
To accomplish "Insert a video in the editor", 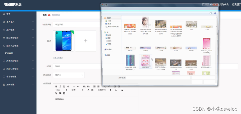I will tap(64, 93).
